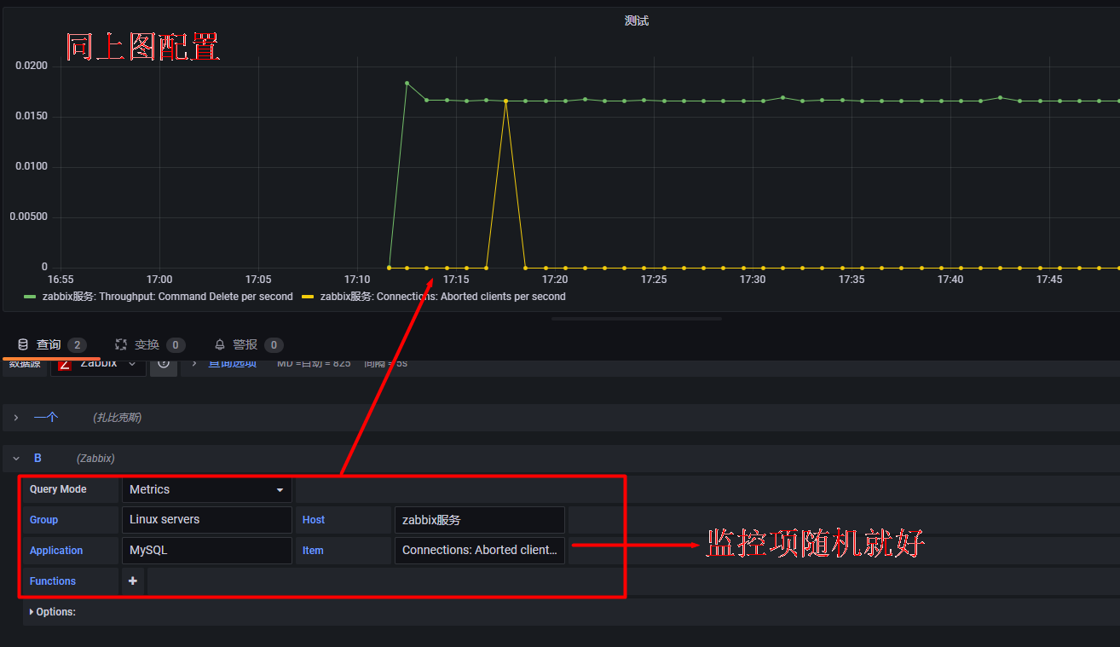Click the 0.0100 y-axis label
Image resolution: width=1120 pixels, height=647 pixels.
tap(32, 166)
